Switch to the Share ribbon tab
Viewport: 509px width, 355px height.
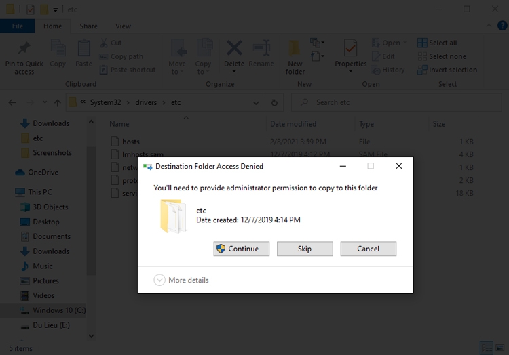click(89, 26)
